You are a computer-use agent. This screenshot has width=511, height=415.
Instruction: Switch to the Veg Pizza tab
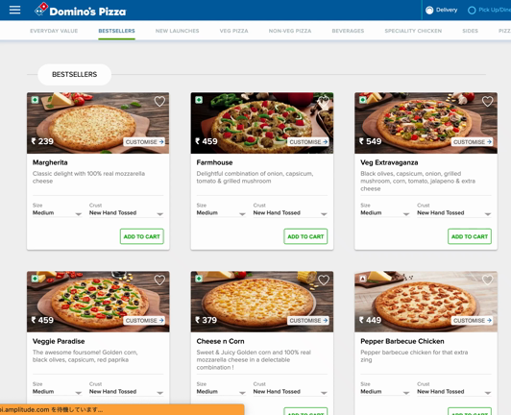point(233,31)
